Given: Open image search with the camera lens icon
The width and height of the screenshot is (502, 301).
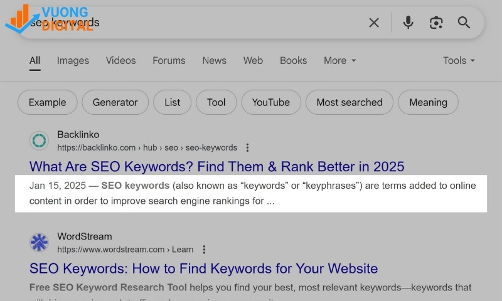Looking at the screenshot, I should (x=436, y=23).
